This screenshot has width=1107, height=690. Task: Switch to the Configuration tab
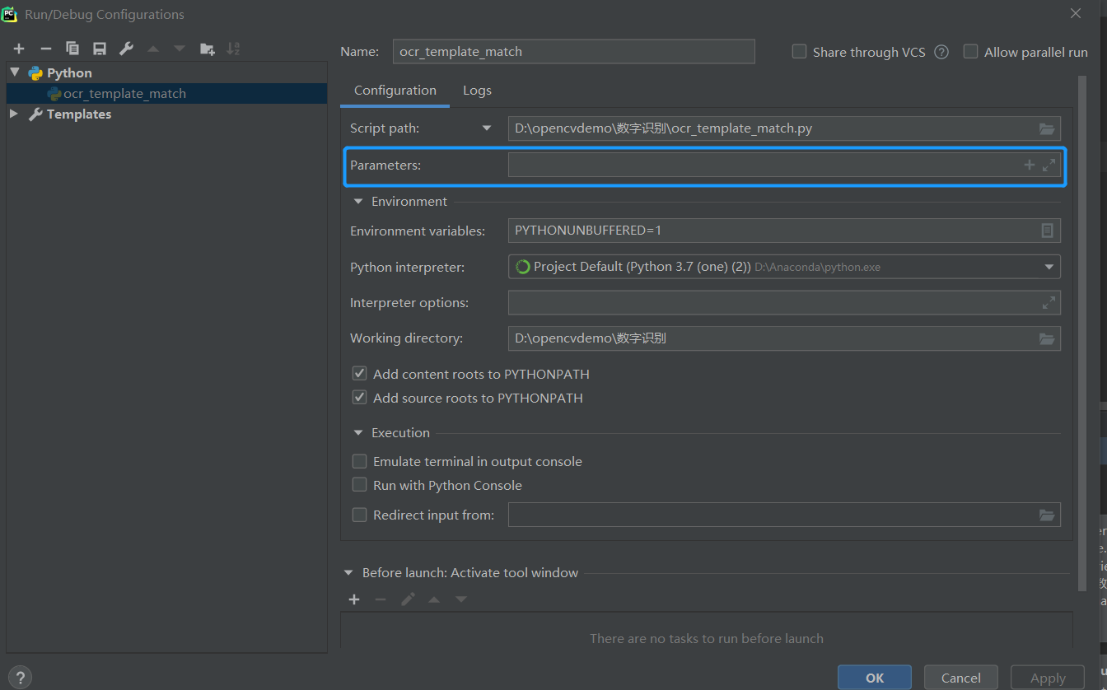pyautogui.click(x=395, y=91)
